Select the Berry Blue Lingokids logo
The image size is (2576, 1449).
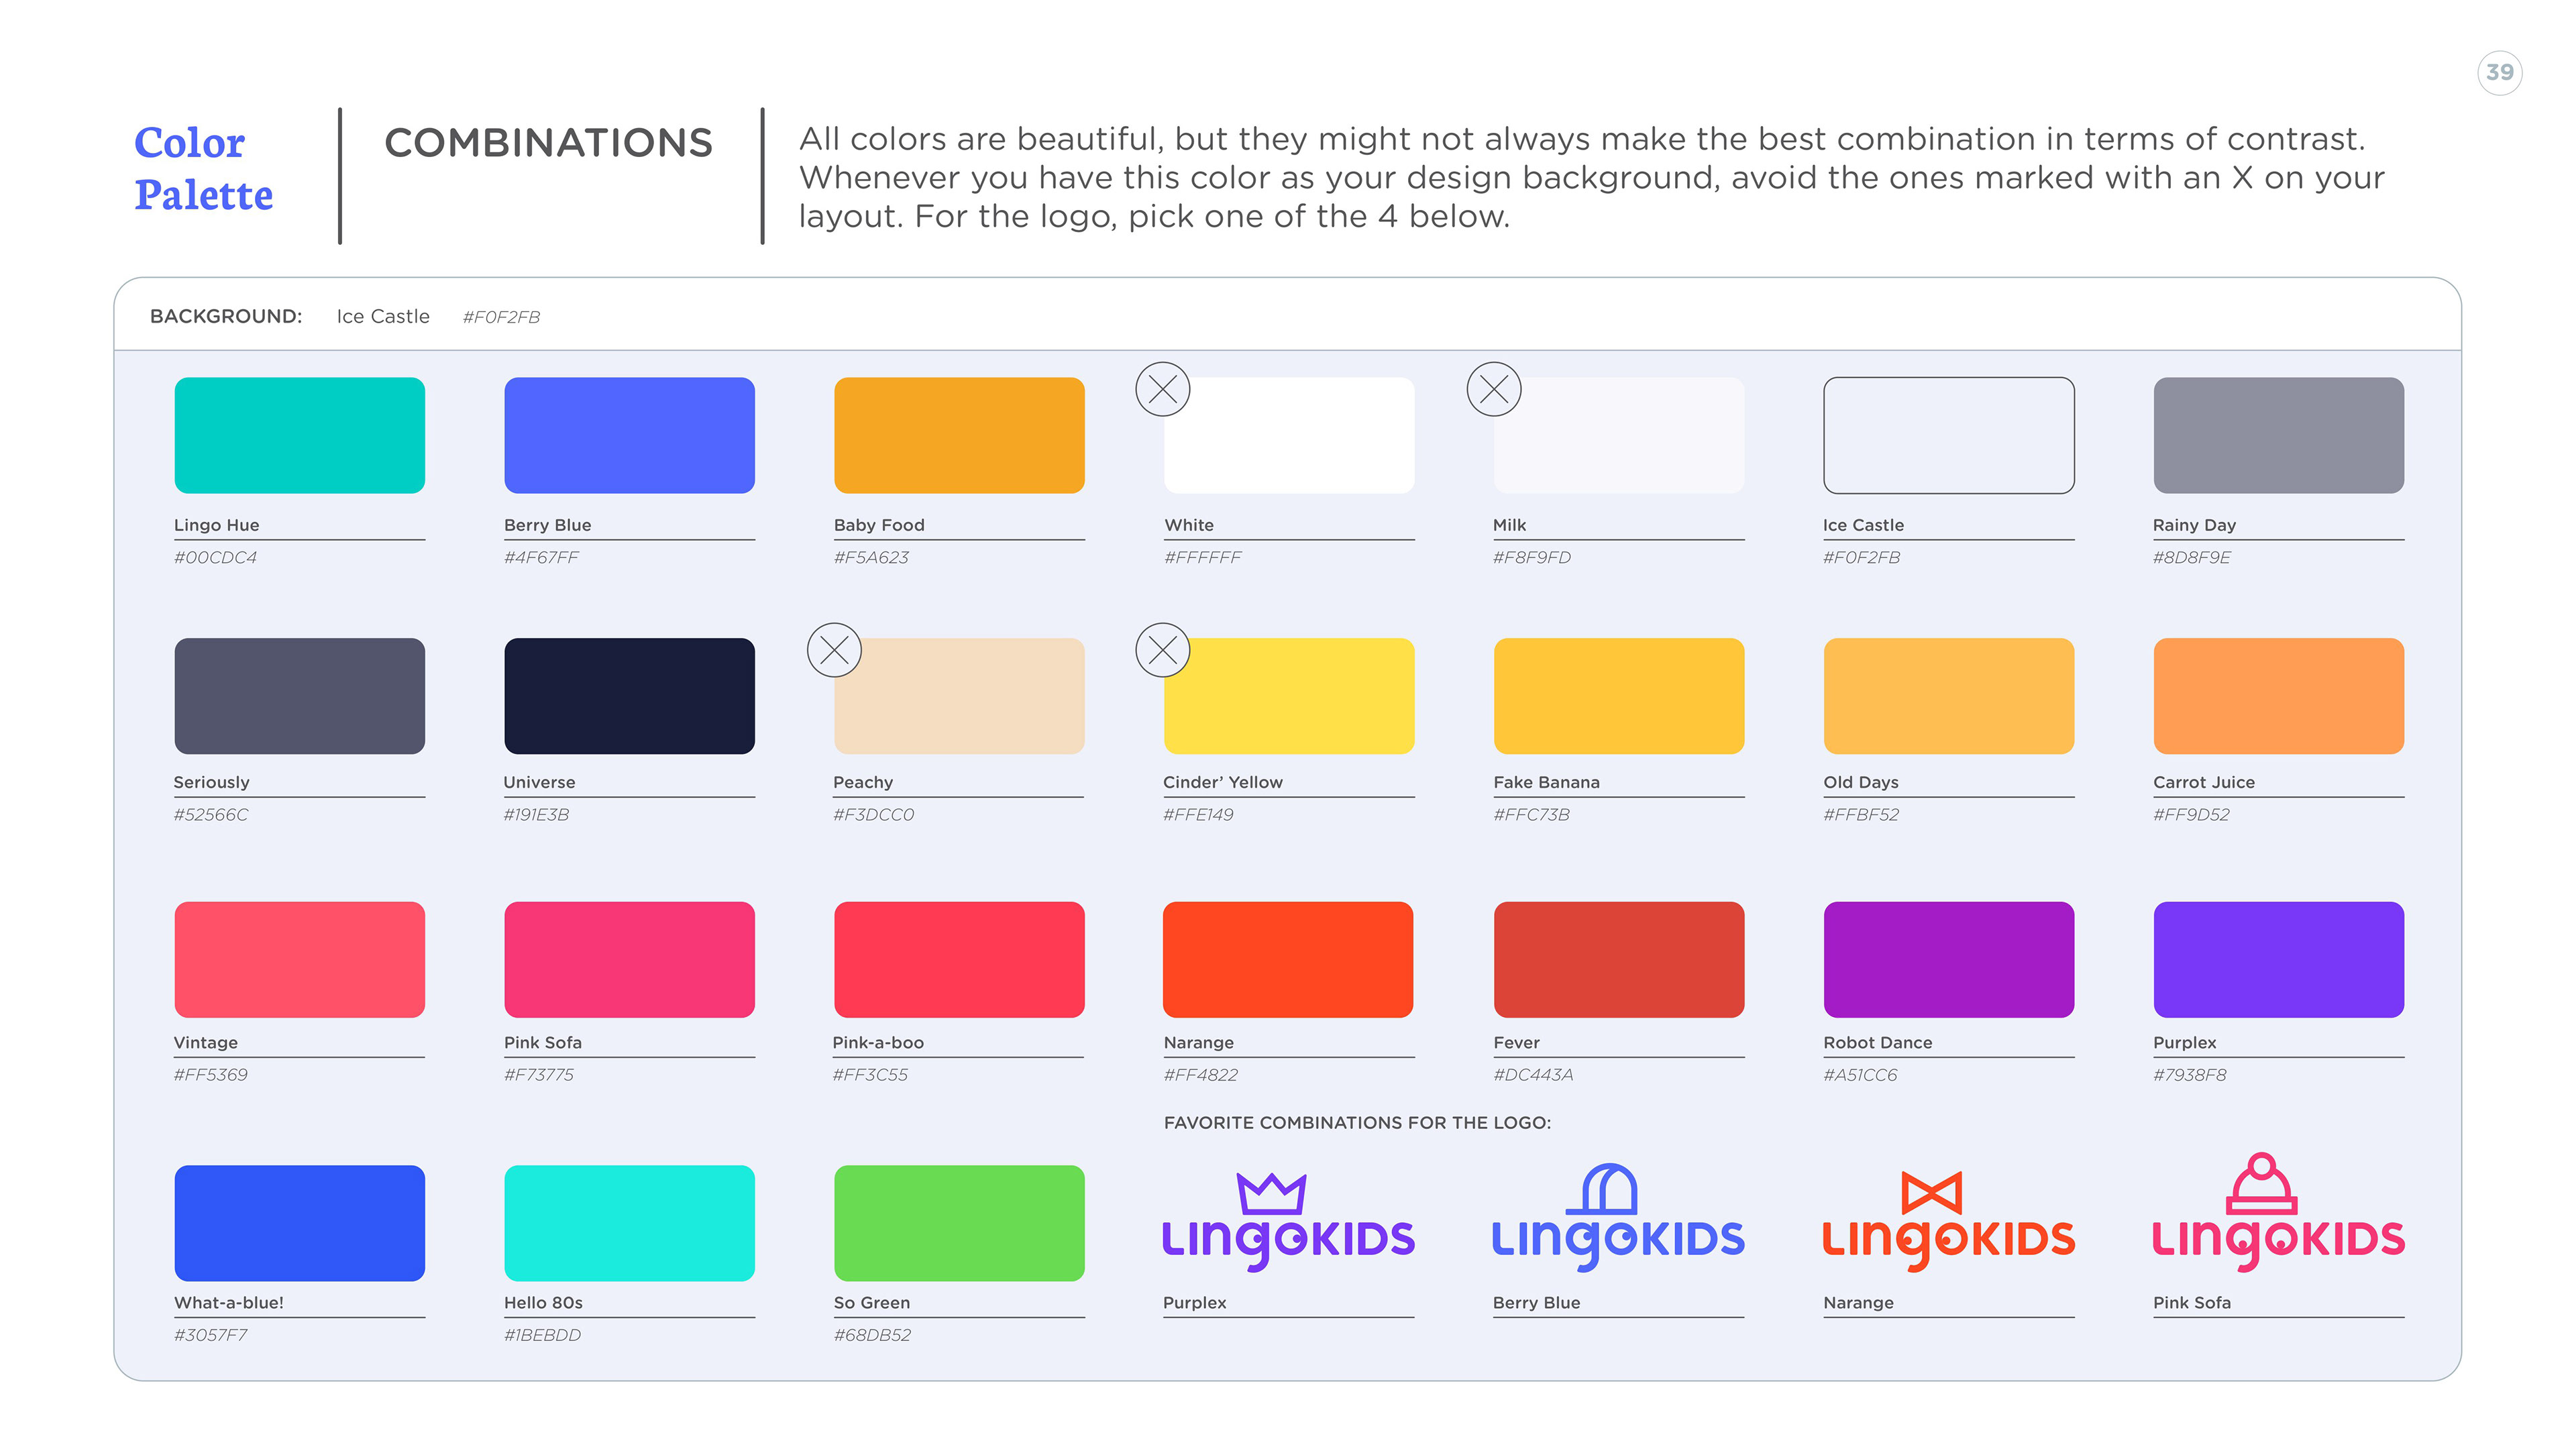click(1618, 1216)
